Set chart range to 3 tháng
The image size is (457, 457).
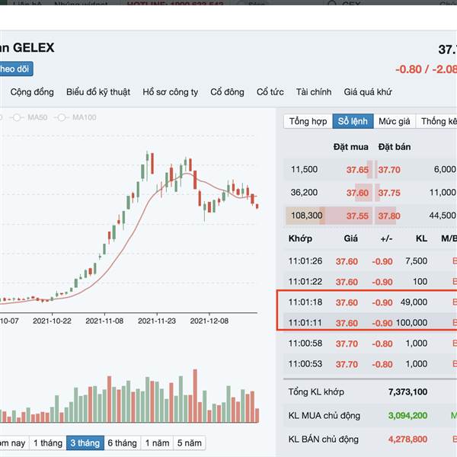tap(85, 443)
